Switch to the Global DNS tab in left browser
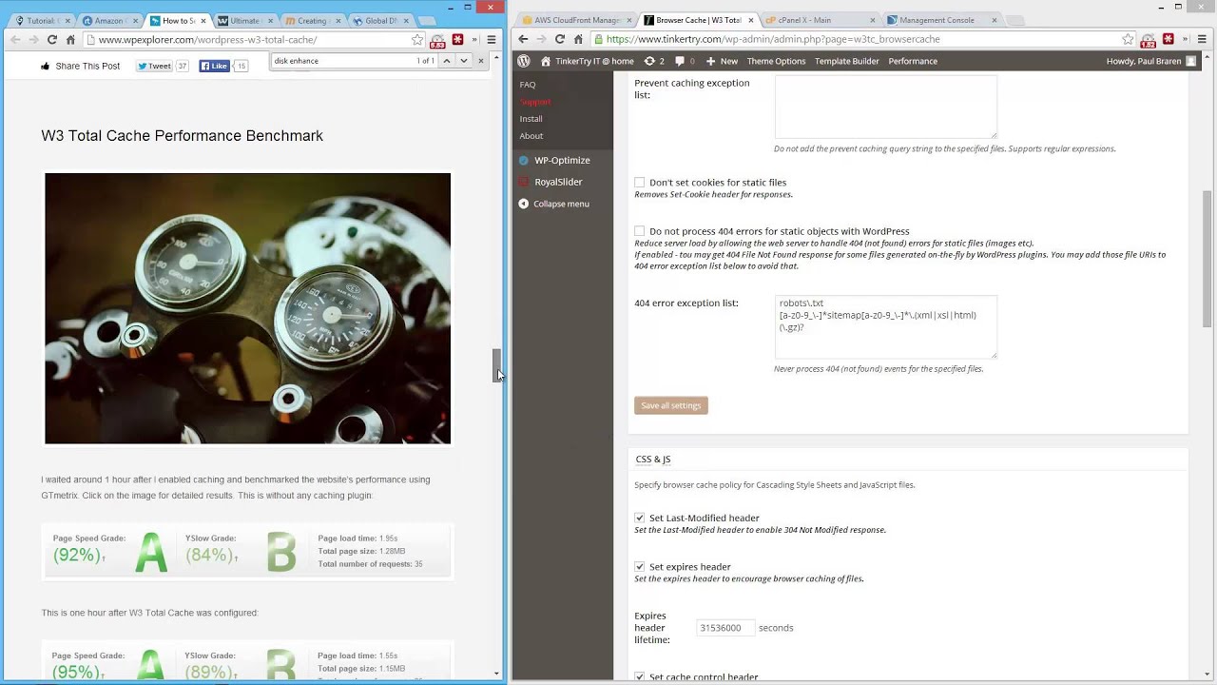1217x685 pixels. click(x=379, y=20)
